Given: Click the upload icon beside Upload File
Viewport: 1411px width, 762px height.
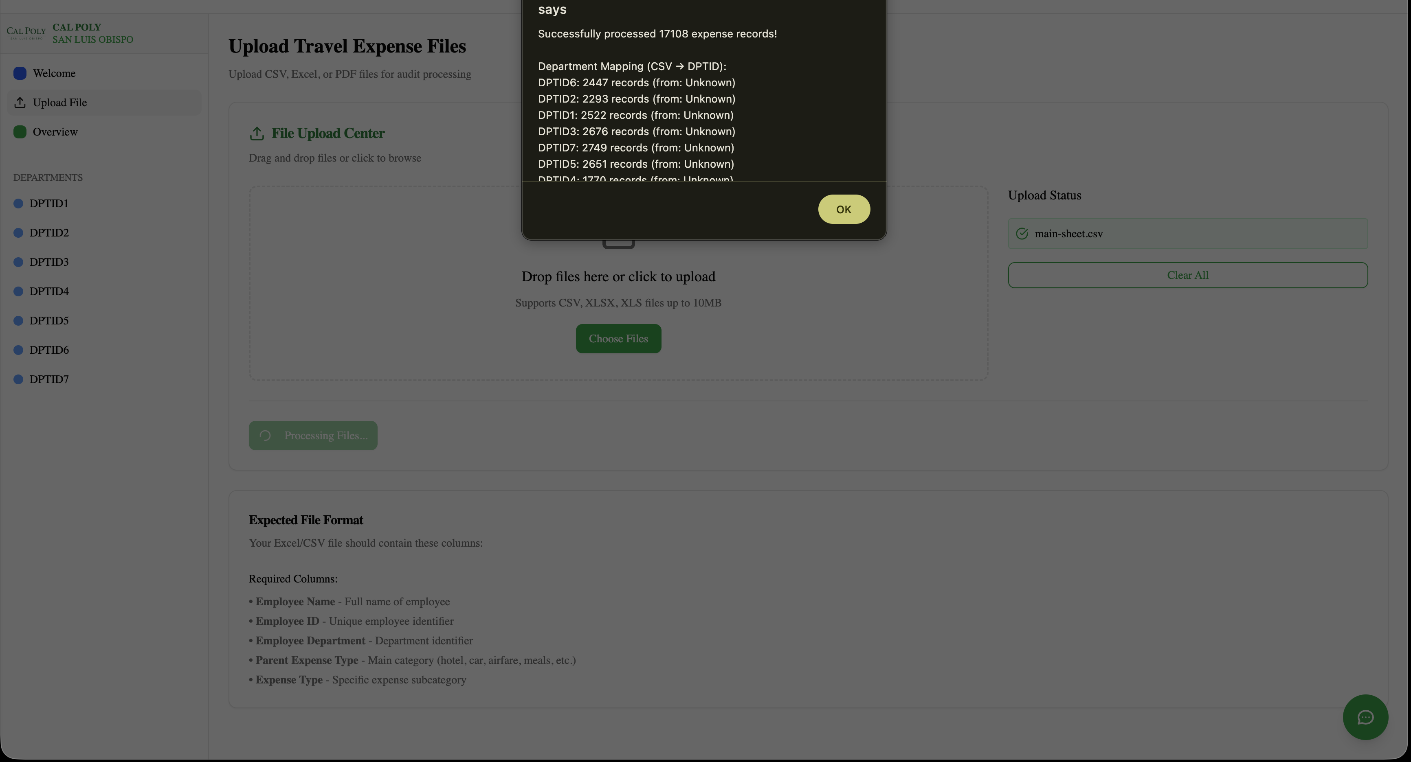Looking at the screenshot, I should click(x=20, y=102).
